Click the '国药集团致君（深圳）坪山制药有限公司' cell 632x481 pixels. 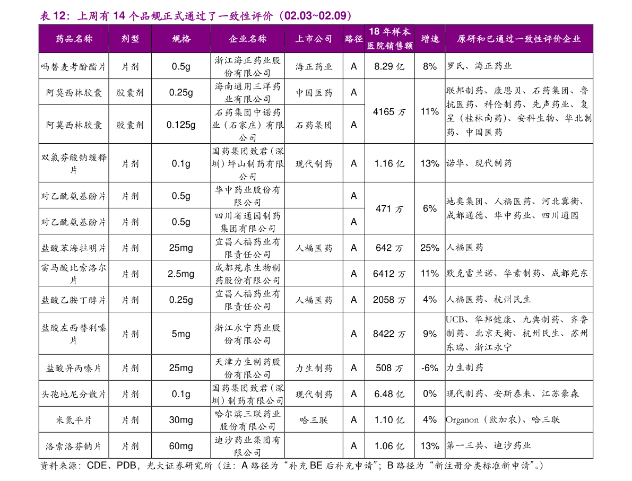[247, 163]
